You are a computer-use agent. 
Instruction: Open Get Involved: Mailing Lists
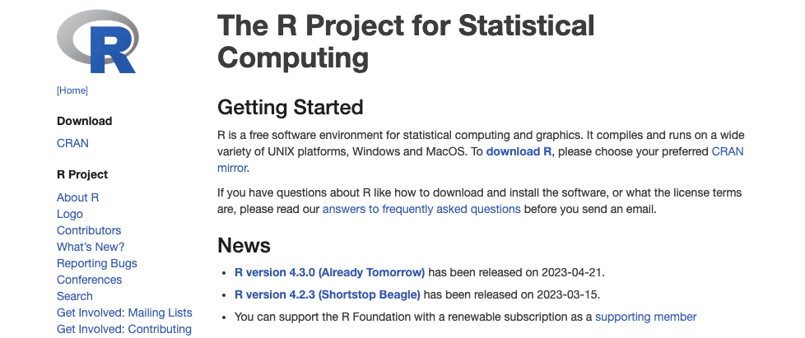click(124, 313)
